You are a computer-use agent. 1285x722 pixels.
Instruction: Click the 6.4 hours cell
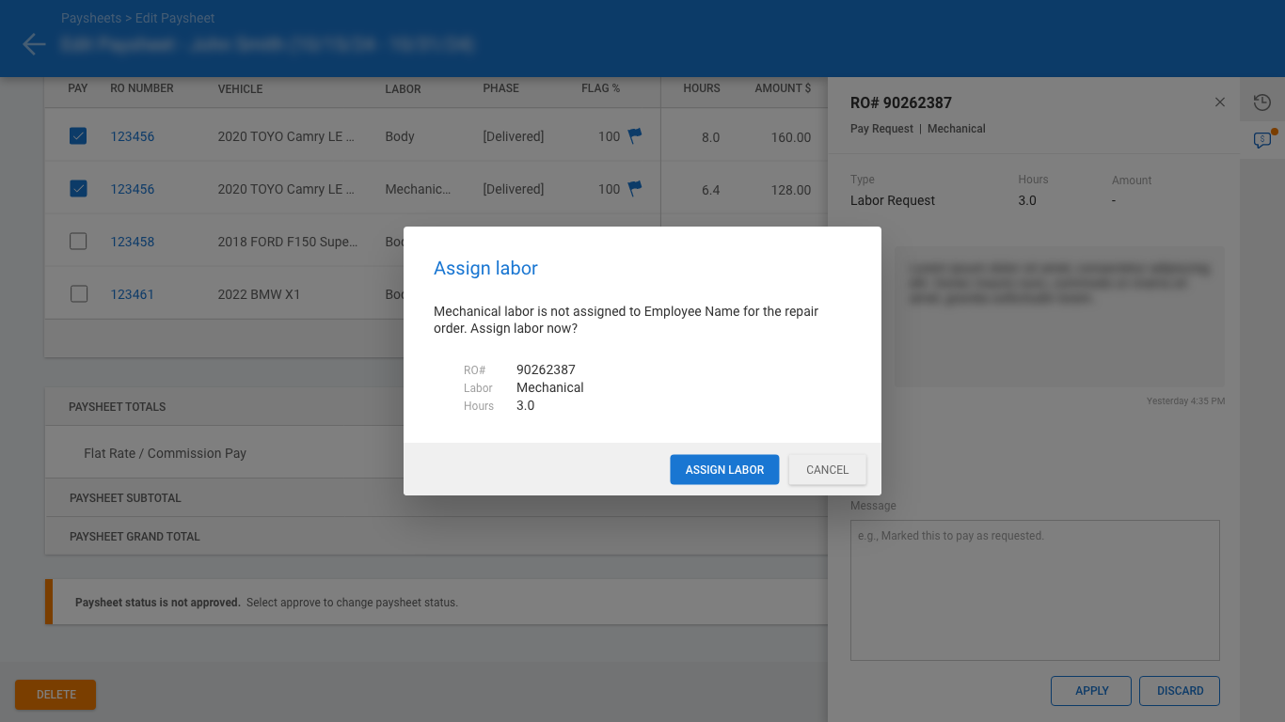click(x=710, y=190)
